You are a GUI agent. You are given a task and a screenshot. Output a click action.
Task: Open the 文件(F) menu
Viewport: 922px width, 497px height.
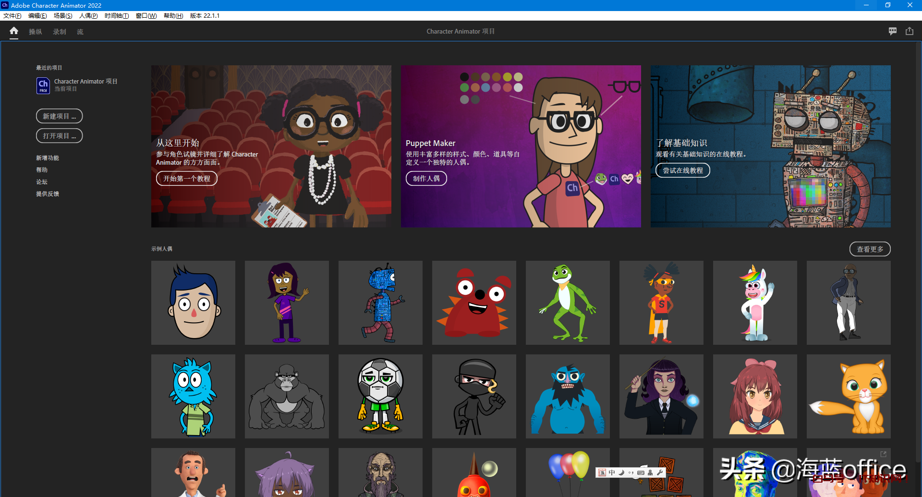(x=12, y=16)
